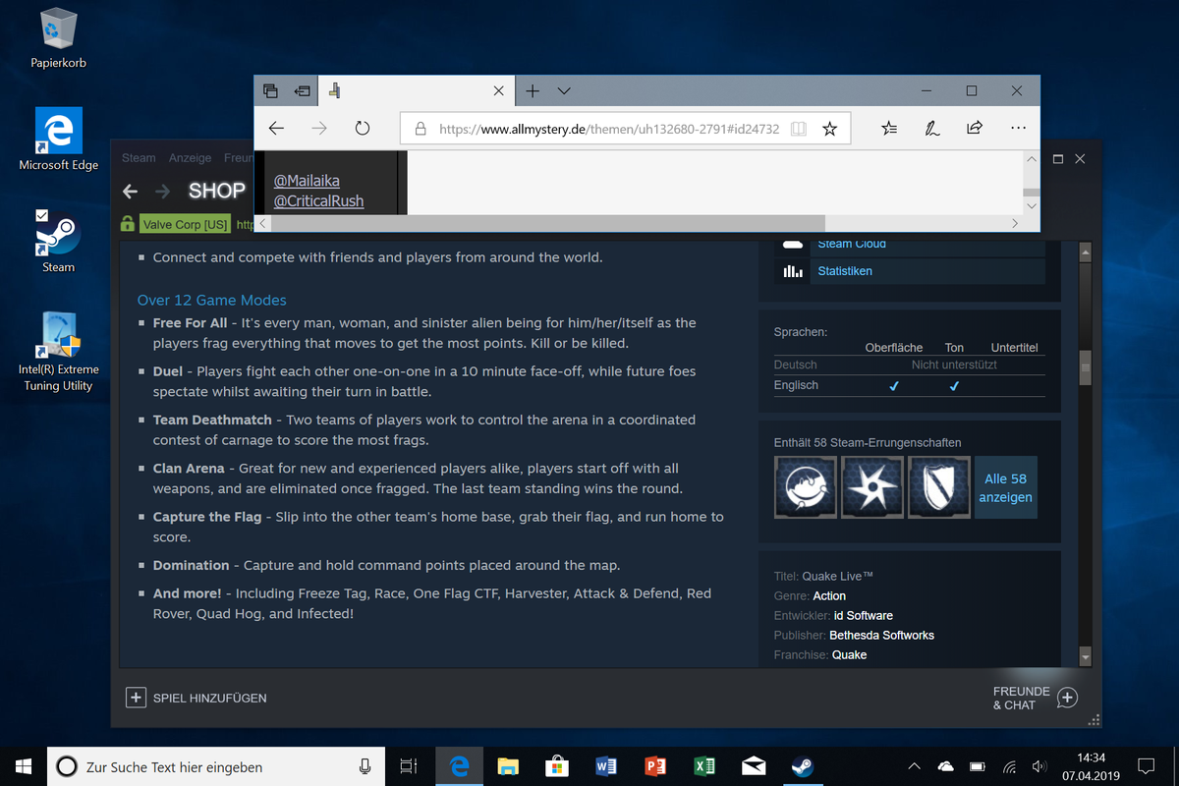Viewport: 1179px width, 786px height.
Task: Open the id Software developer link
Action: click(864, 615)
